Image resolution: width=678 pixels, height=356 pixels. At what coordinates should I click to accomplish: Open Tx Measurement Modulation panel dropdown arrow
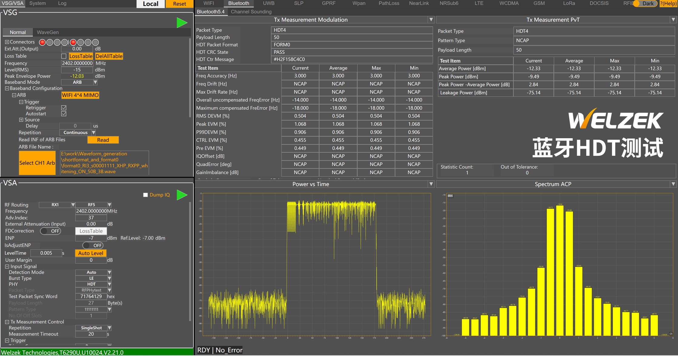(431, 20)
